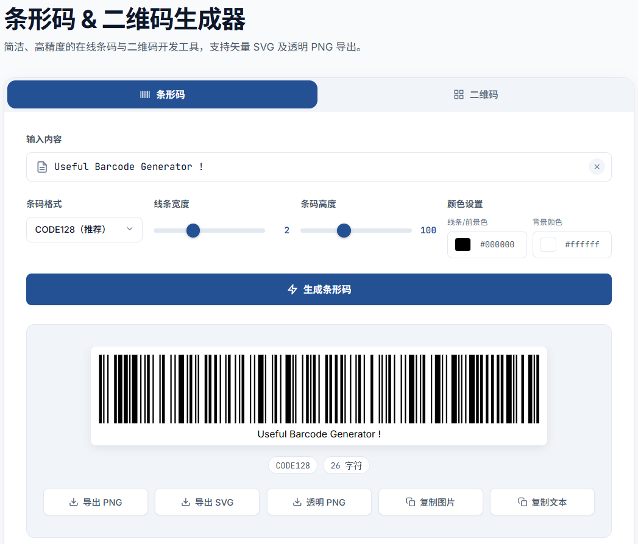Click the 复制文本 button
This screenshot has height=544, width=638.
(542, 502)
